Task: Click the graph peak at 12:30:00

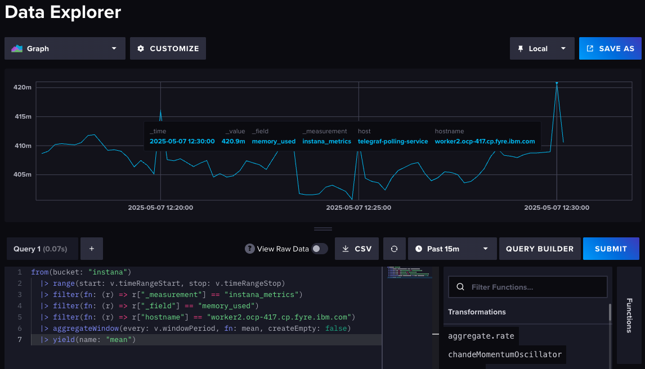Action: [x=557, y=83]
